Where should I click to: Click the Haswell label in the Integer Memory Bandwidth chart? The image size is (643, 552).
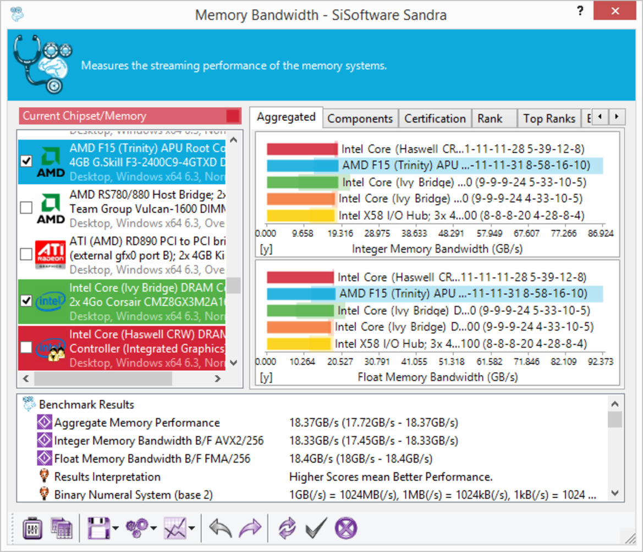[463, 149]
